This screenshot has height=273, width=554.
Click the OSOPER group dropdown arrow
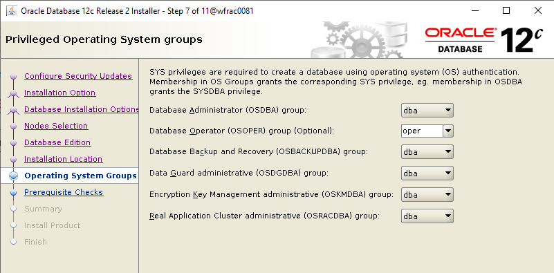point(448,131)
